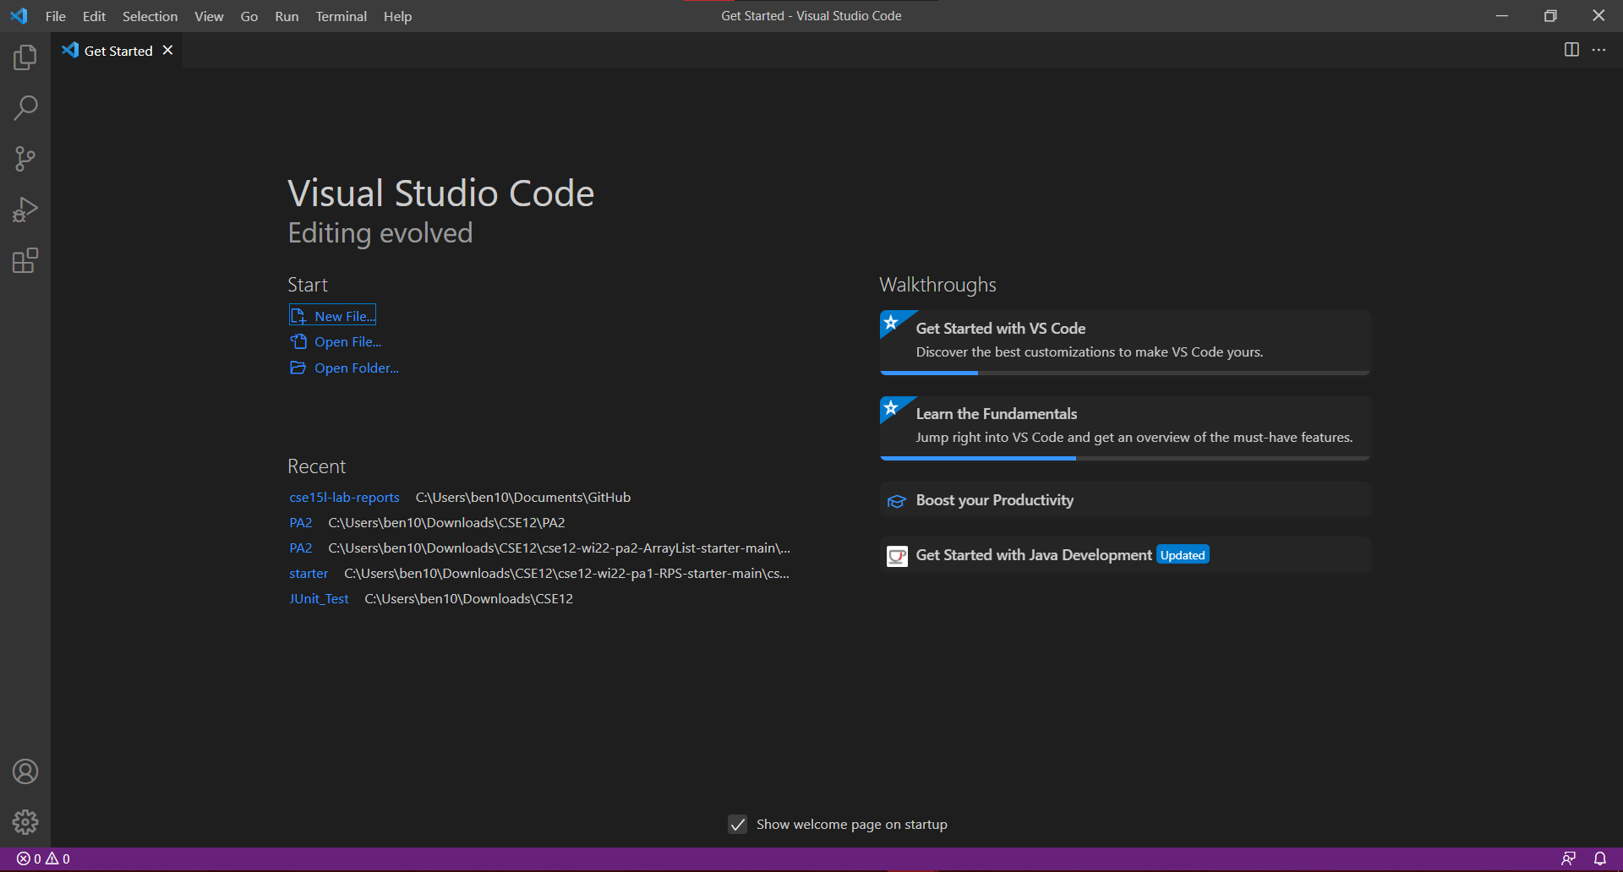
Task: Click path C:\Users\ben10\Documents\GitHub
Action: coord(523,498)
